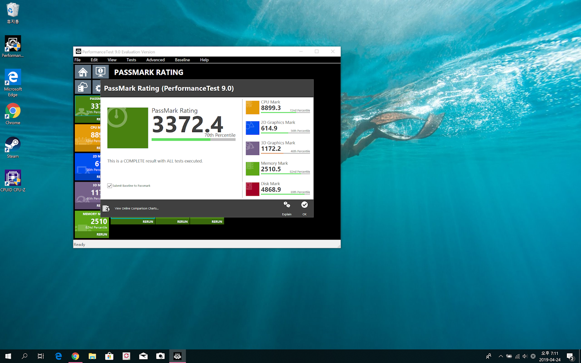The height and width of the screenshot is (363, 581).
Task: Click the Memory Mark value 2510.5
Action: [x=271, y=169]
